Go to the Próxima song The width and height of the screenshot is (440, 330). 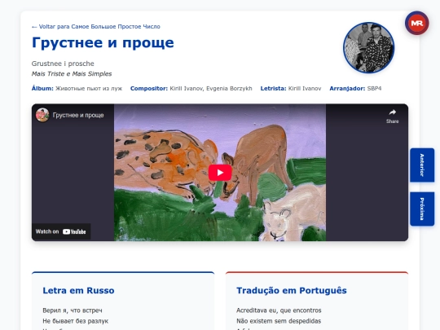(422, 209)
